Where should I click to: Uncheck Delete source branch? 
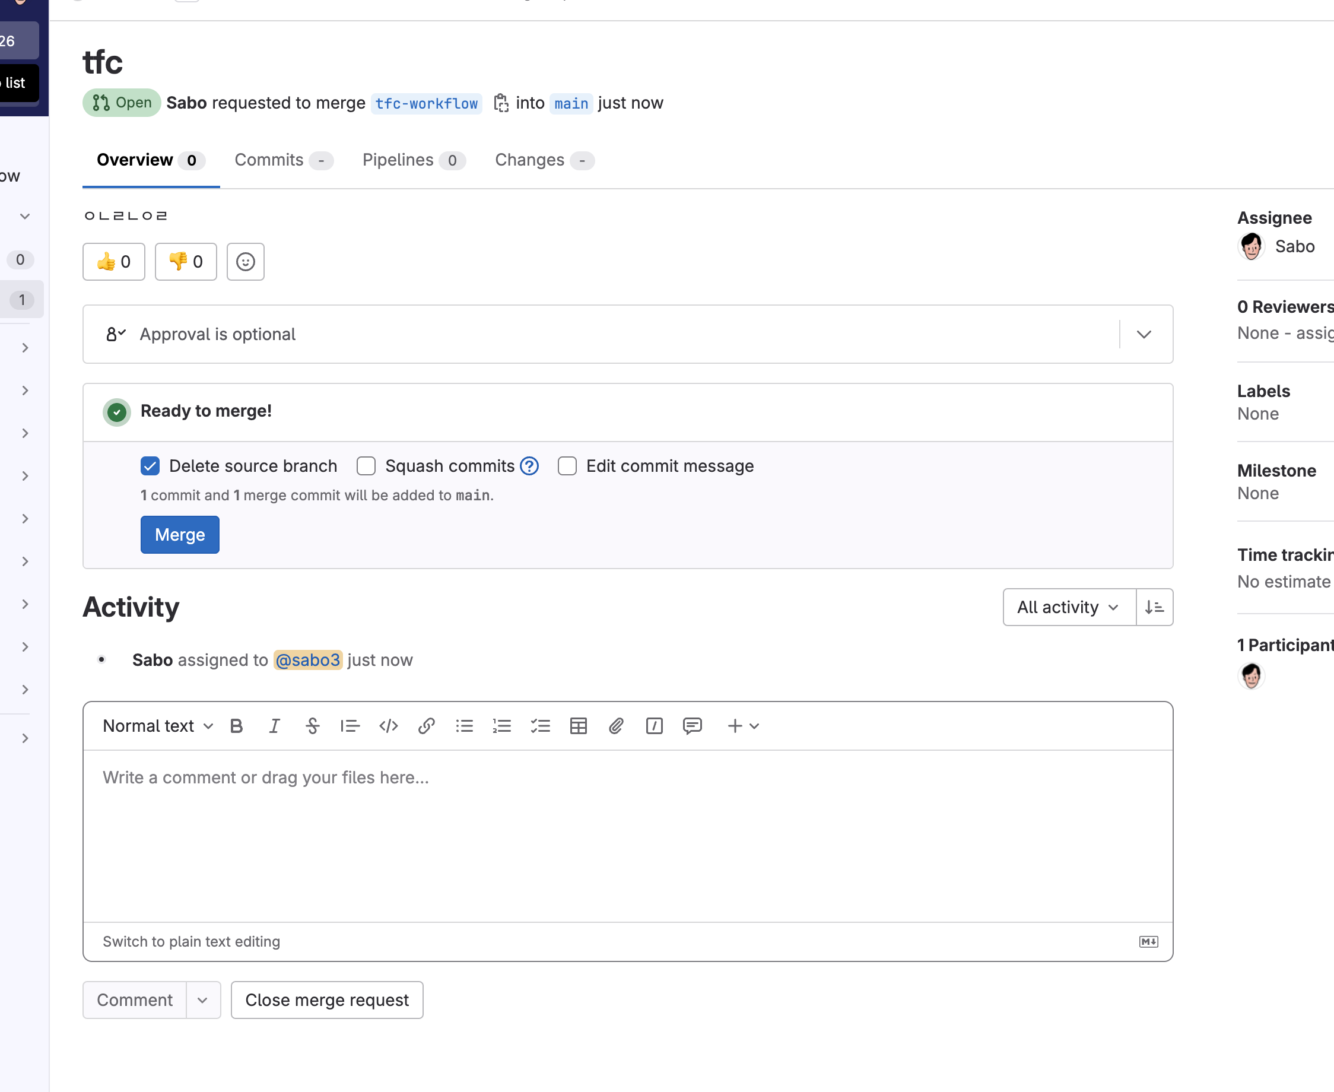pos(150,466)
